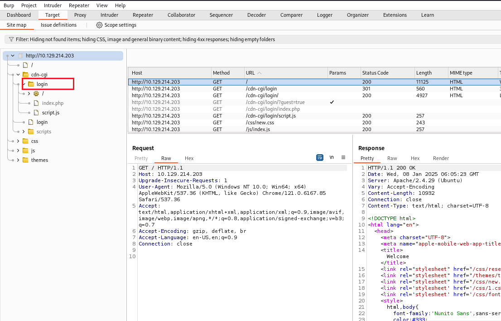
Task: Click the gear icon under login folder
Action: coord(36,94)
